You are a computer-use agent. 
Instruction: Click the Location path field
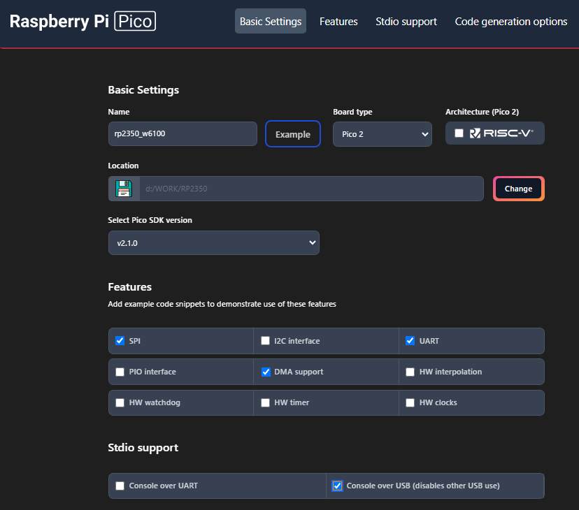[x=311, y=189]
